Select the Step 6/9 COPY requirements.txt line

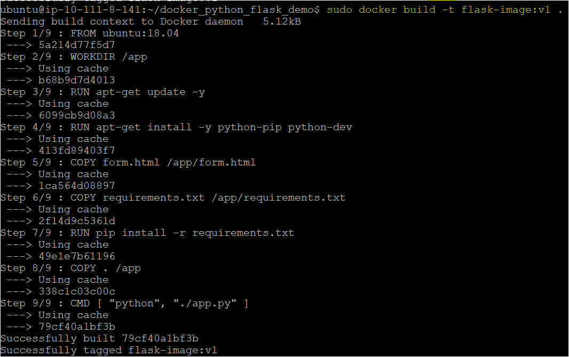(x=173, y=198)
